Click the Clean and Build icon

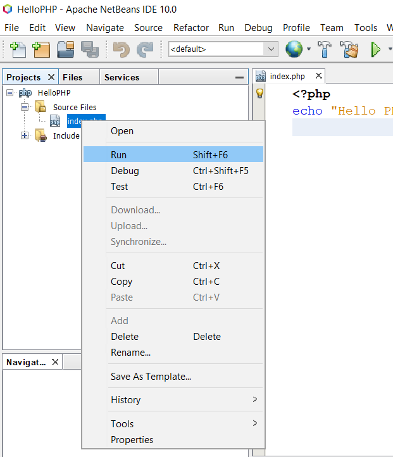[349, 49]
